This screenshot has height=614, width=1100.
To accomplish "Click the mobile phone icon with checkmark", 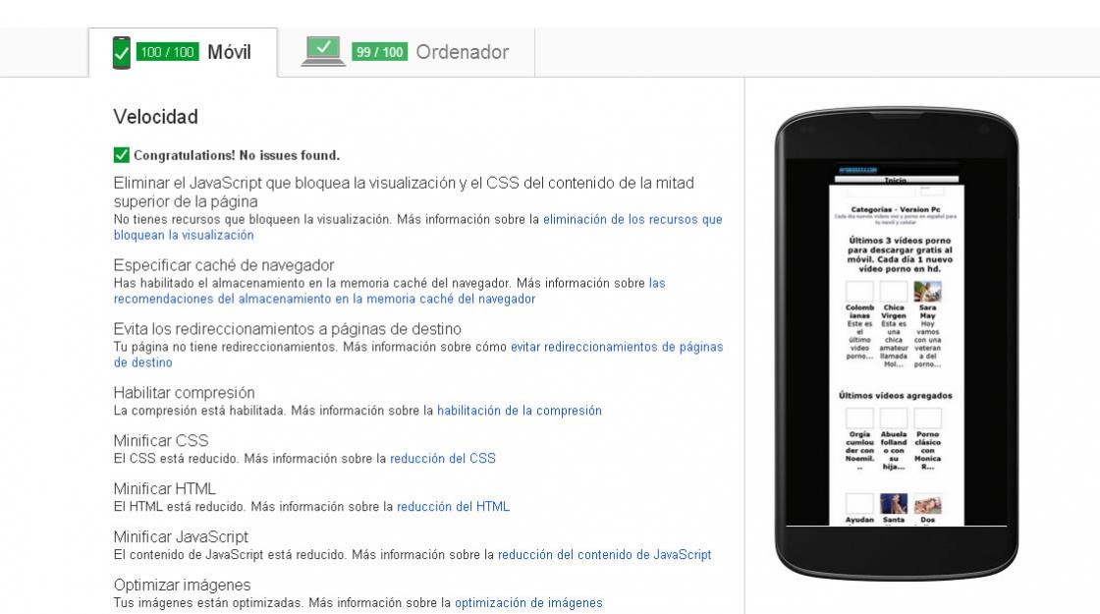I will click(x=122, y=52).
